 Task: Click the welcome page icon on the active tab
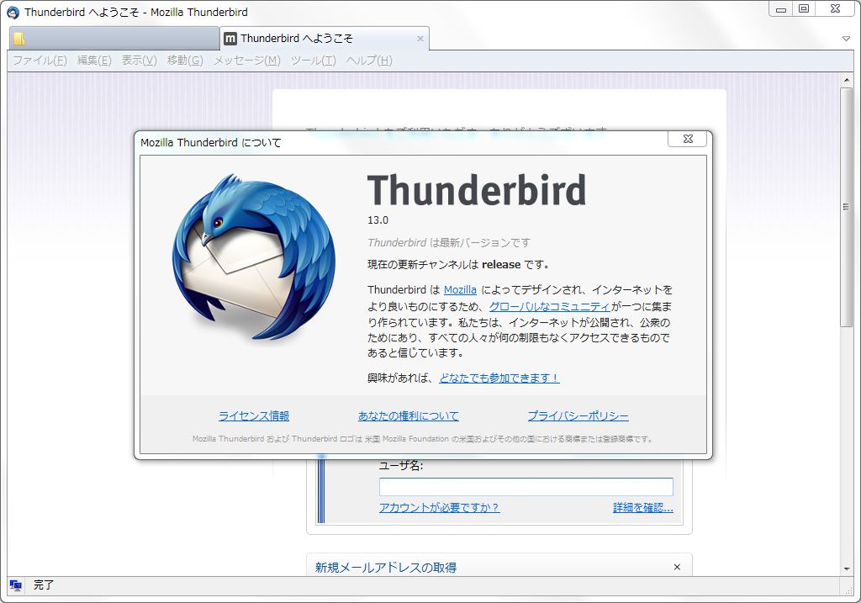(x=230, y=38)
